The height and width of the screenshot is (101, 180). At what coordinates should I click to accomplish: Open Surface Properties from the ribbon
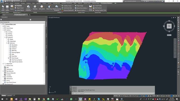pos(28,8)
